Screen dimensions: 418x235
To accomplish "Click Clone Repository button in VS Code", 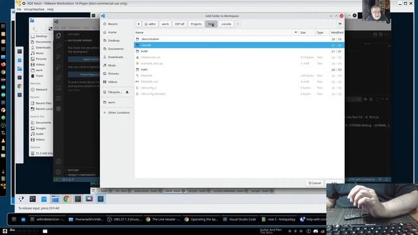I will point(84,74).
